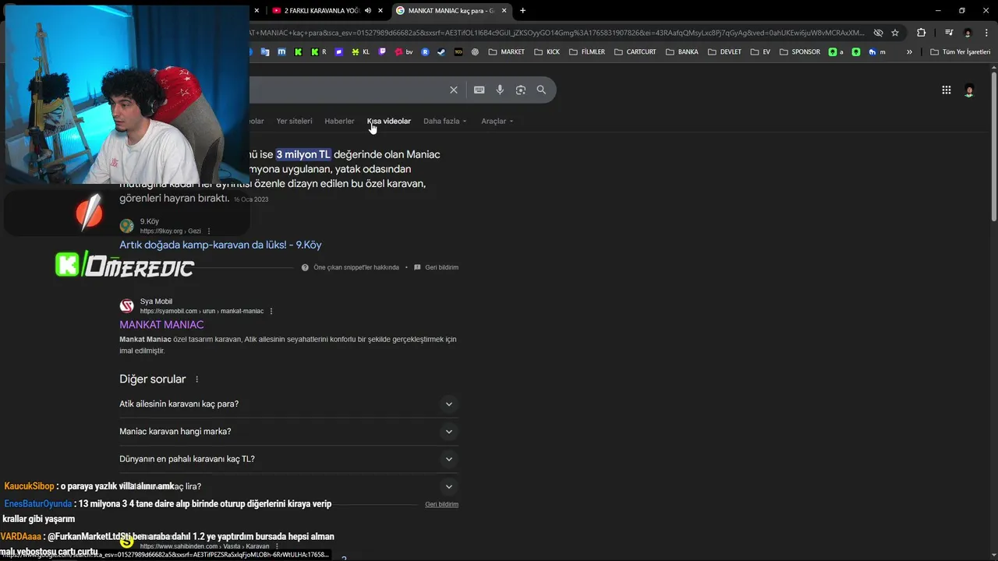Open the KL bookmark
This screenshot has width=998, height=561.
(361, 52)
